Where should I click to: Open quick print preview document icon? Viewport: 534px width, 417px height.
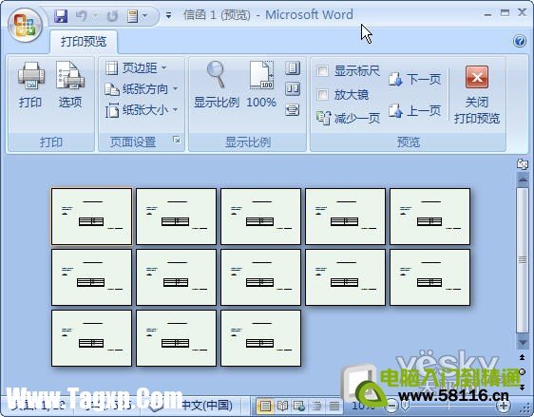click(x=132, y=15)
